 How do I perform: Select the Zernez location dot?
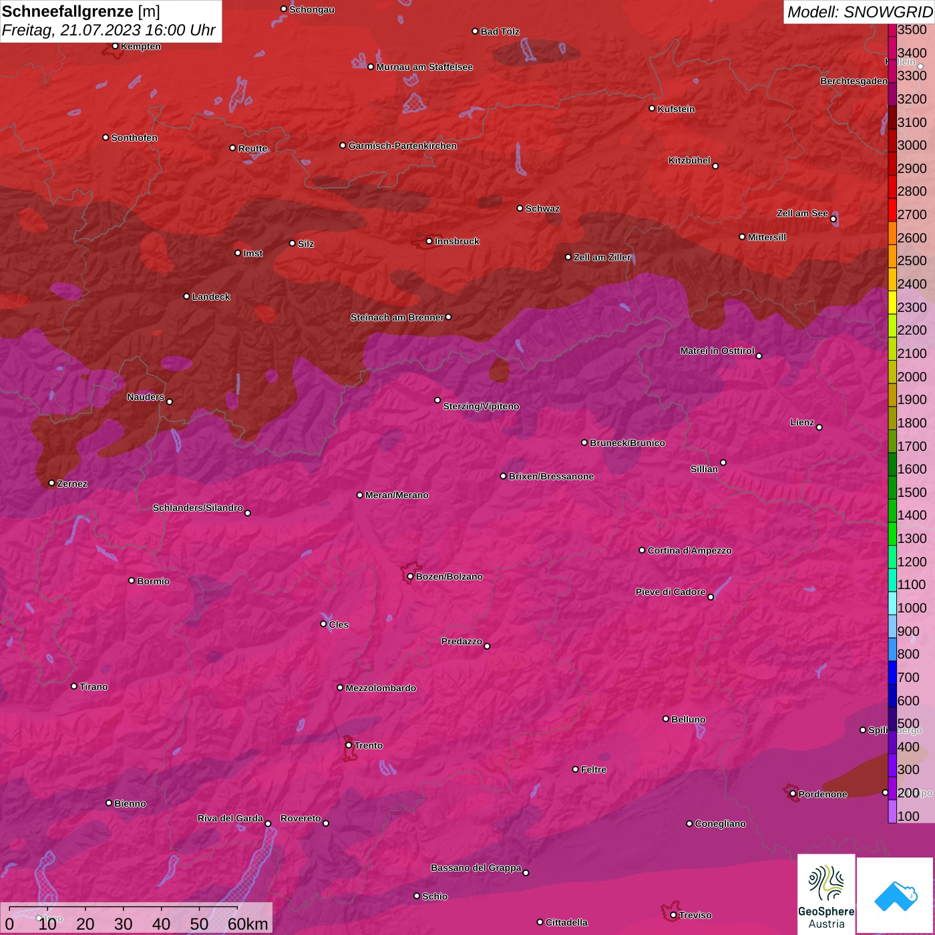click(51, 483)
